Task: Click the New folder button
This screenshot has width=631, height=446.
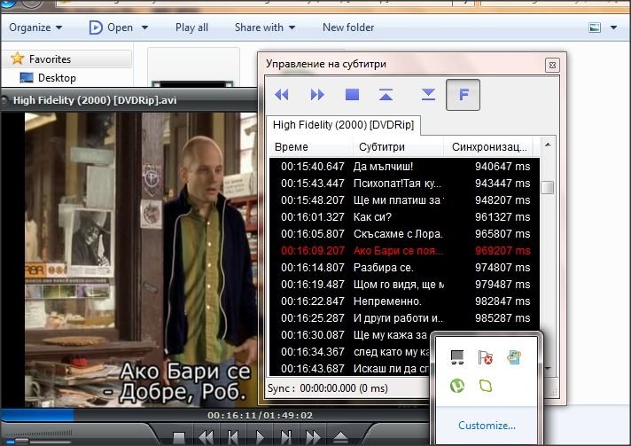Action: click(348, 27)
